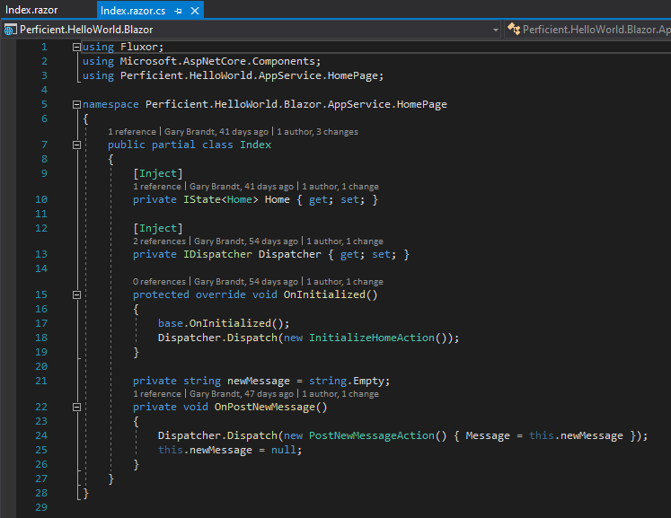Collapse the namespace block at line 5
Image resolution: width=671 pixels, height=518 pixels.
(x=76, y=104)
